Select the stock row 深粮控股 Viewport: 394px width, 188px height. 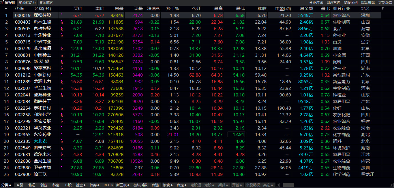coord(197,15)
